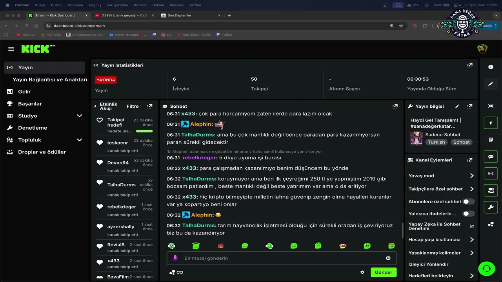Open chat settings gear near Gönder
This screenshot has height=282, width=502.
pyautogui.click(x=362, y=272)
